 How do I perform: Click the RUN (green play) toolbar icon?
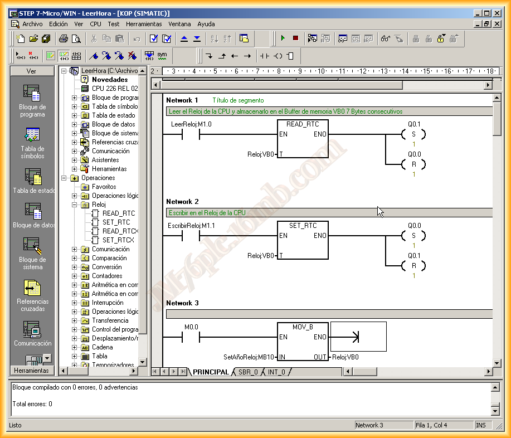click(283, 38)
